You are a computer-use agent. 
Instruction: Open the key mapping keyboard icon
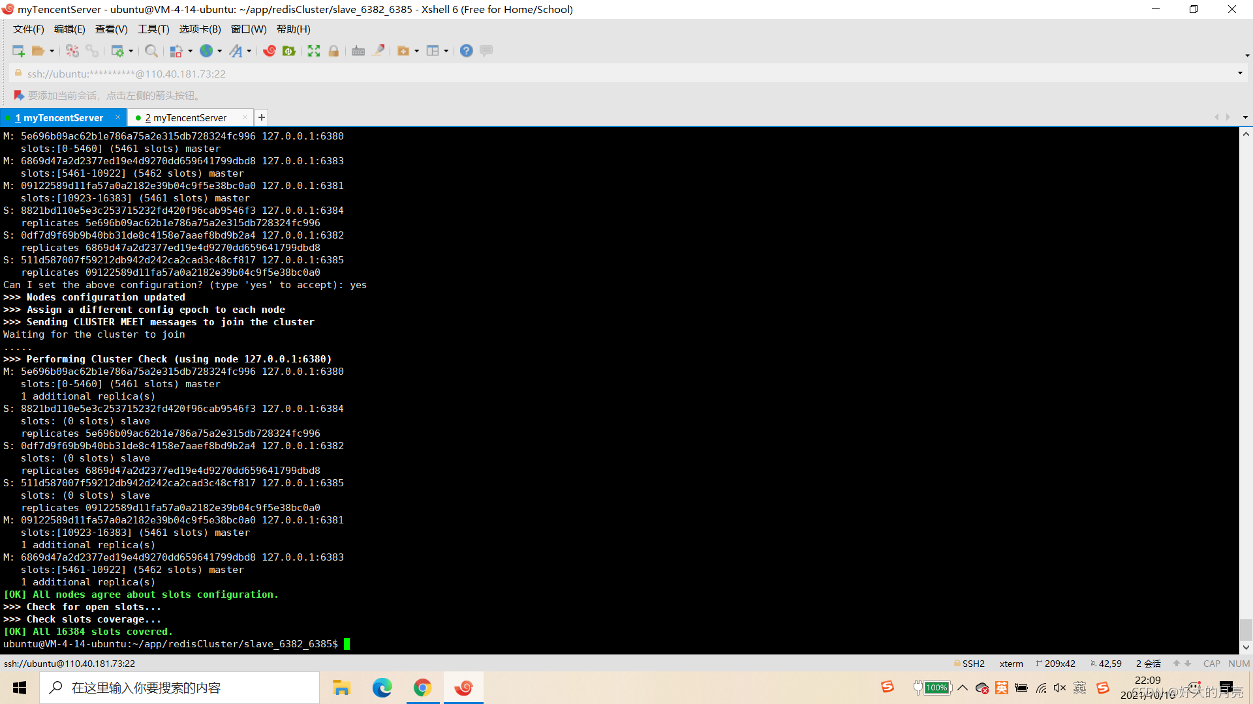coord(358,51)
